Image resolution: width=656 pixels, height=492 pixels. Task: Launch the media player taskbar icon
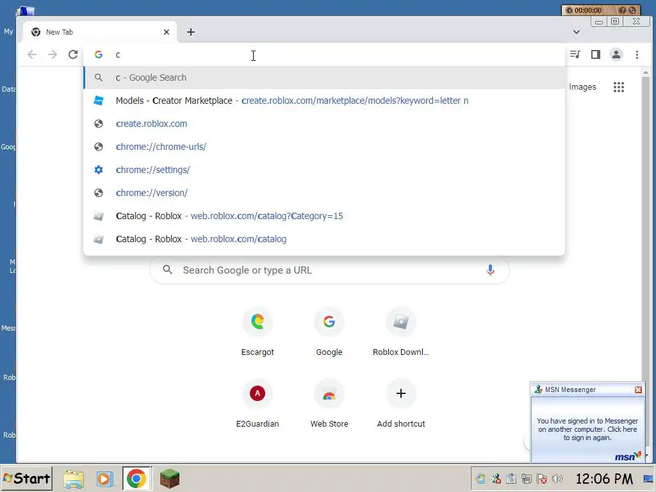click(x=104, y=479)
